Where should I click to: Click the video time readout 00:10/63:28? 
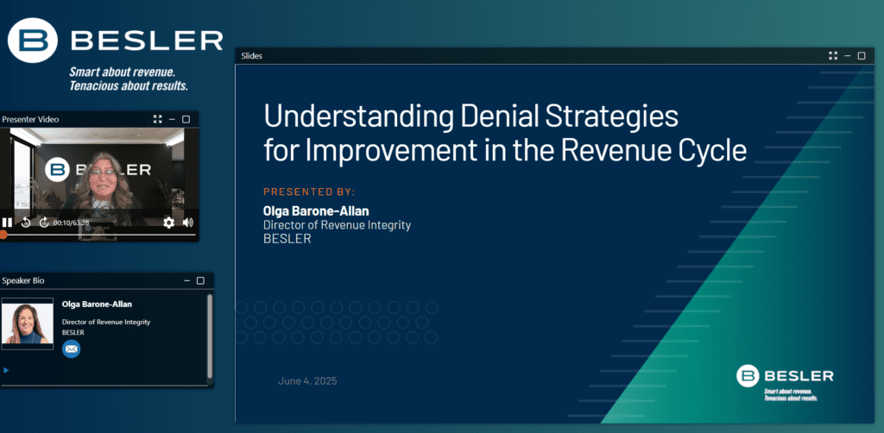[x=72, y=223]
